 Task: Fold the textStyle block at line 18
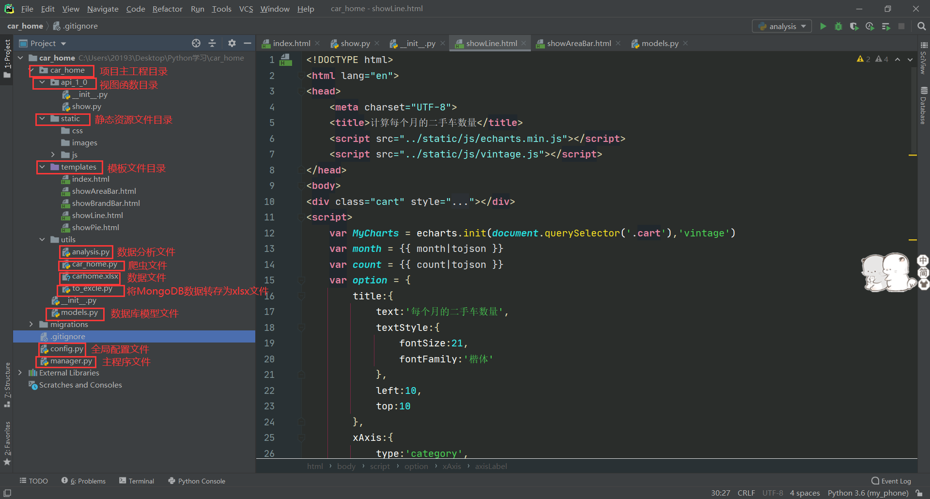[301, 327]
